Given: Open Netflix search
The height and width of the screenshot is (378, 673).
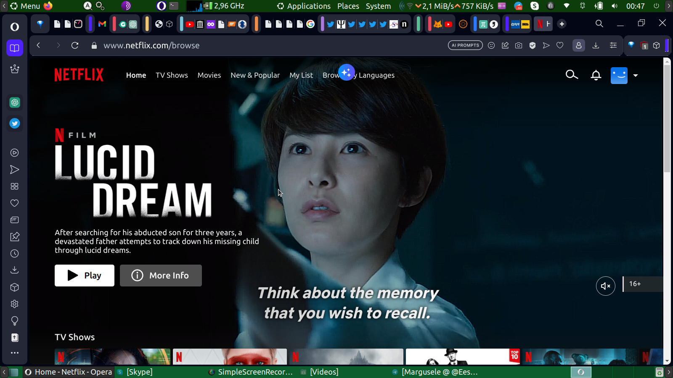Looking at the screenshot, I should tap(572, 75).
